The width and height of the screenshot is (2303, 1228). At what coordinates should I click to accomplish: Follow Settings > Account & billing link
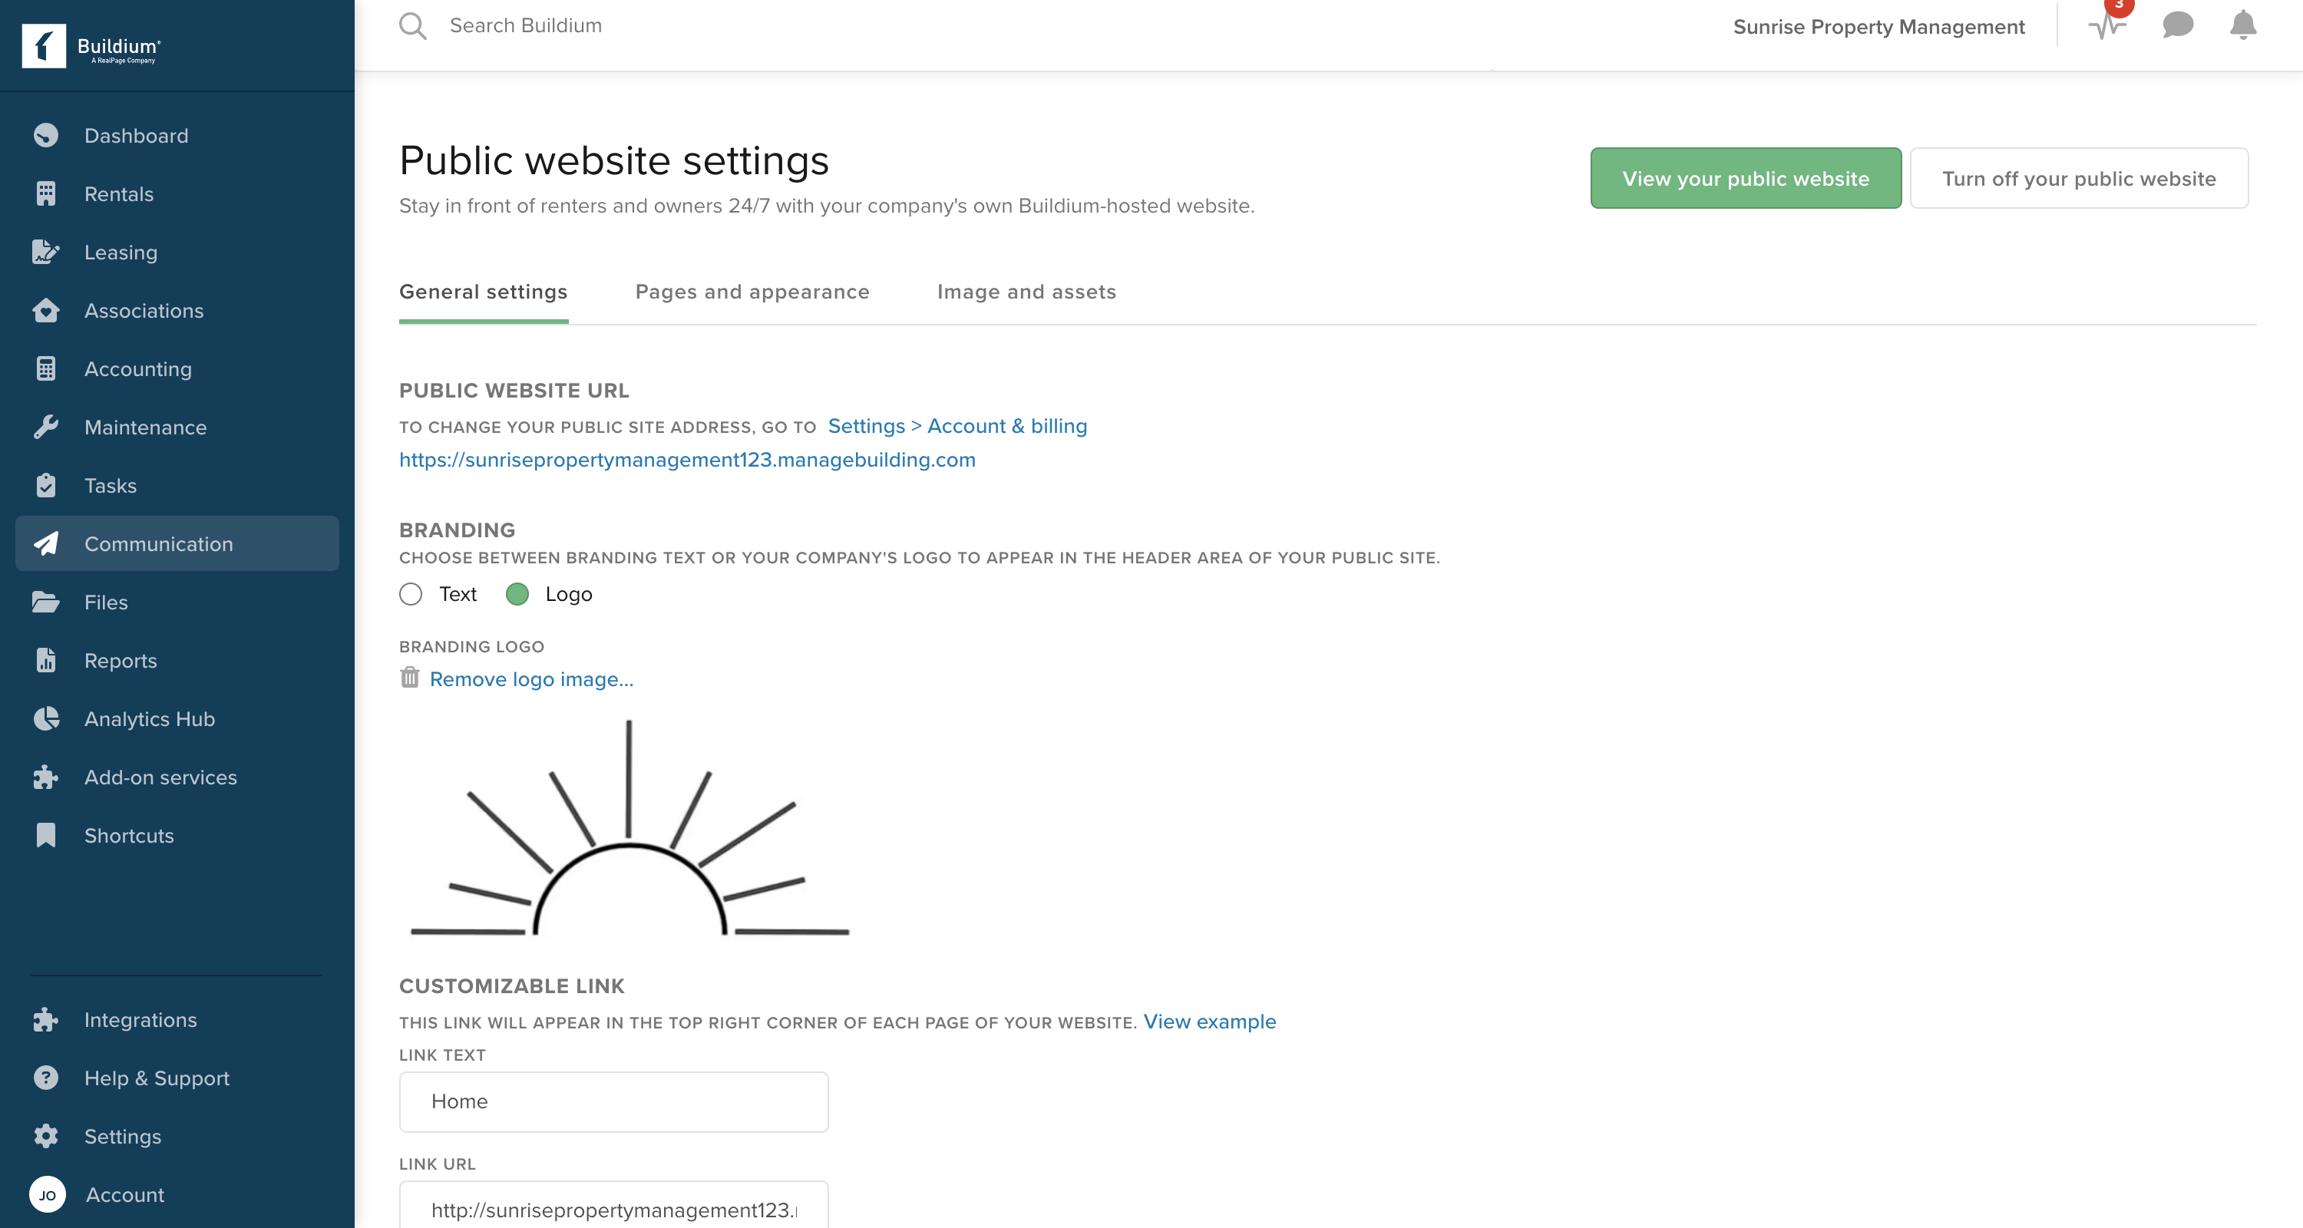click(x=957, y=425)
